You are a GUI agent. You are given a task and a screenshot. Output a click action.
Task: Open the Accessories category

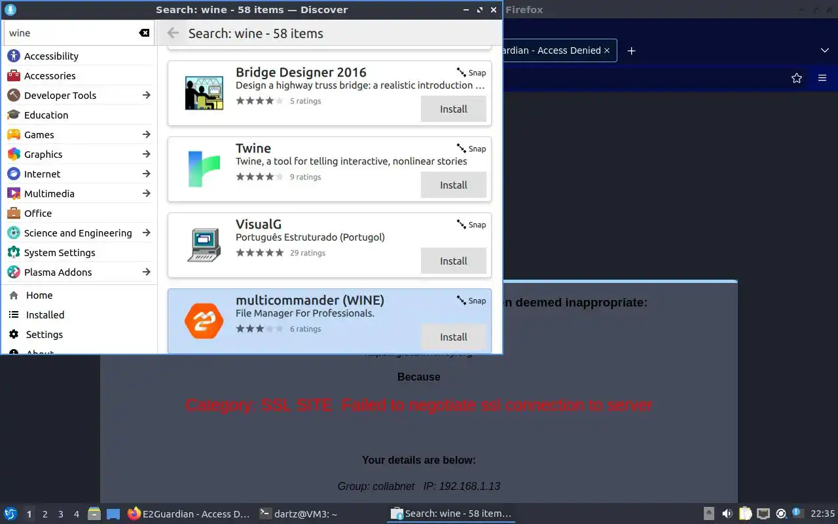(79, 76)
